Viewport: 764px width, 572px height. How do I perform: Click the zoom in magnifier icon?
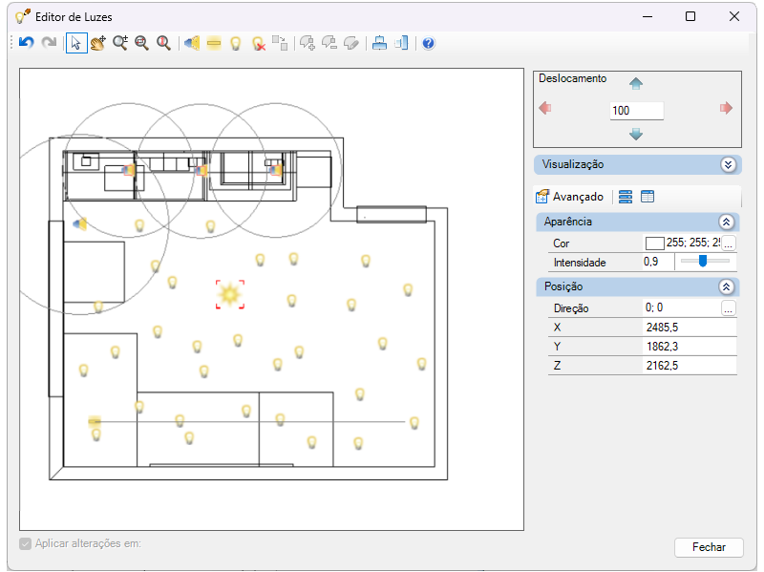(x=120, y=43)
